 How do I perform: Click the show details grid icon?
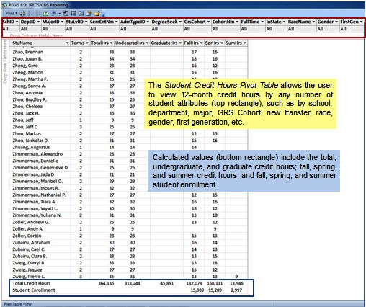[73, 14]
